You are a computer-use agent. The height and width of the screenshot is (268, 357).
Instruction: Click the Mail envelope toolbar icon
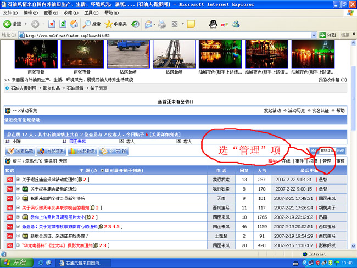tap(148, 24)
